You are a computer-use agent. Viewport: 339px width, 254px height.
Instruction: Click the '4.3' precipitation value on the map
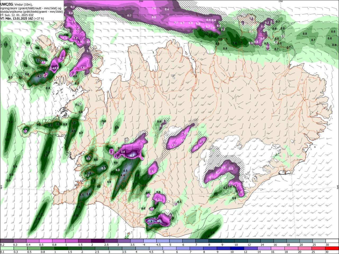39,76
